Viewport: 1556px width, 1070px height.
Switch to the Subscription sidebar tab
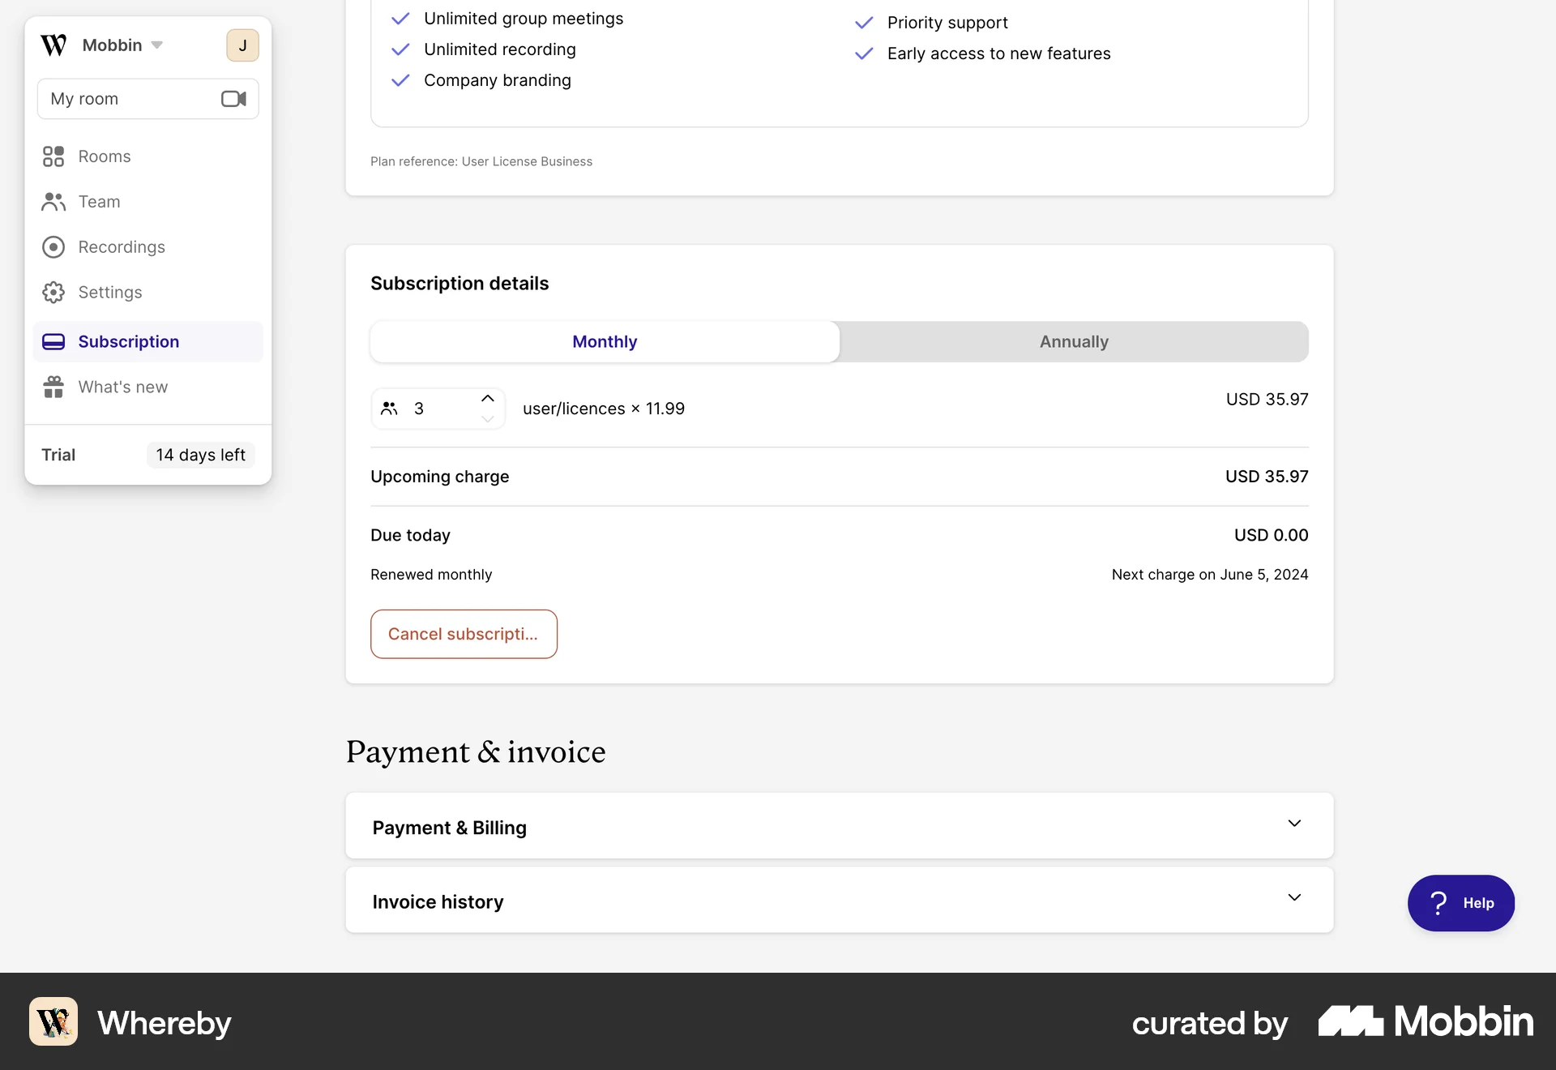pyautogui.click(x=128, y=341)
